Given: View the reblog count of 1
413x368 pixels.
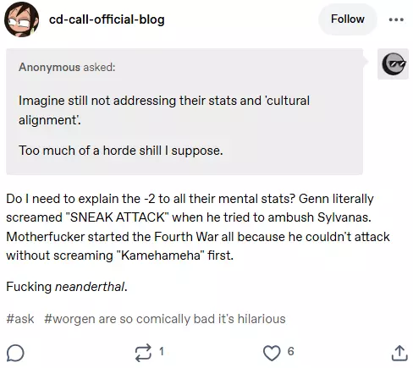Looking at the screenshot, I should (x=162, y=351).
